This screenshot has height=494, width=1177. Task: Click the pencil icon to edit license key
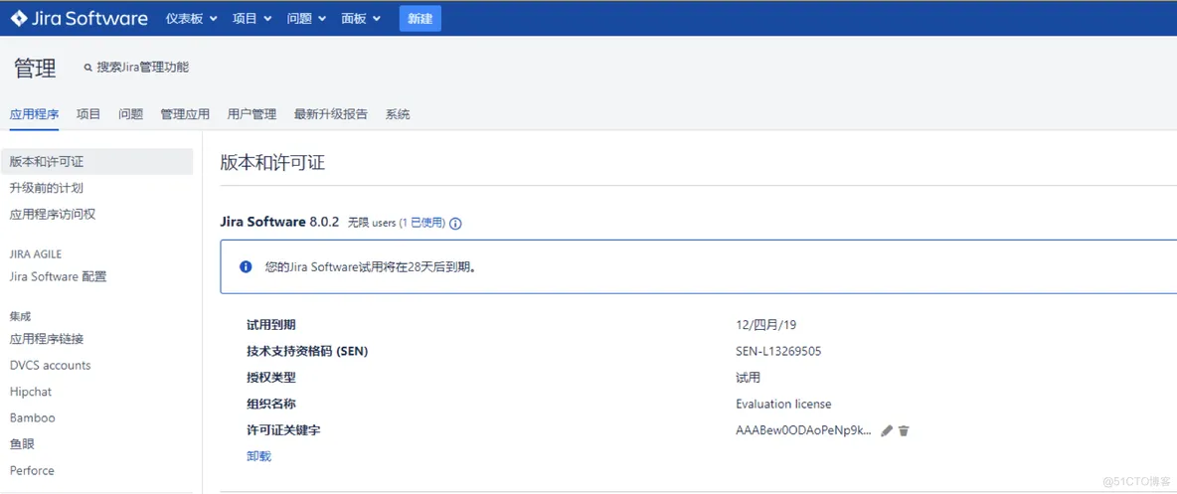[887, 431]
